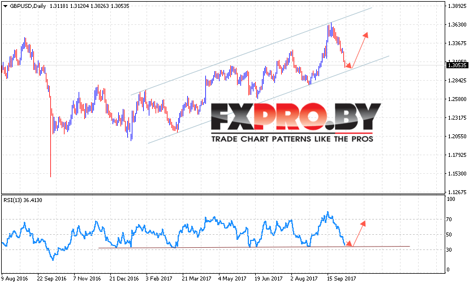
Task: Click price axis value 1.36300
Action: pos(457,24)
